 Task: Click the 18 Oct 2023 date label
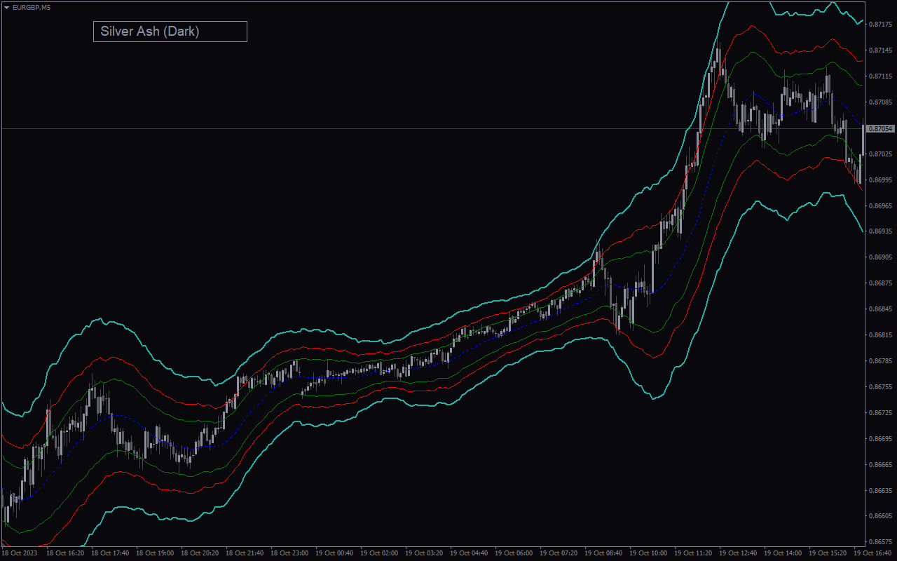18,553
